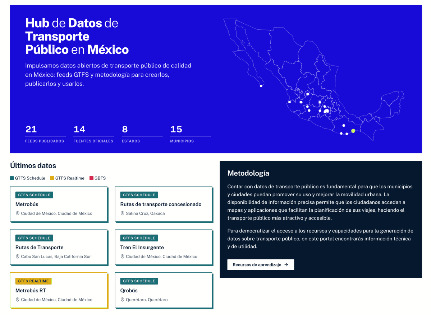Image resolution: width=431 pixels, height=315 pixels.
Task: Click location pin icon beside Salina Cruz, Oaxaca
Action: point(123,213)
